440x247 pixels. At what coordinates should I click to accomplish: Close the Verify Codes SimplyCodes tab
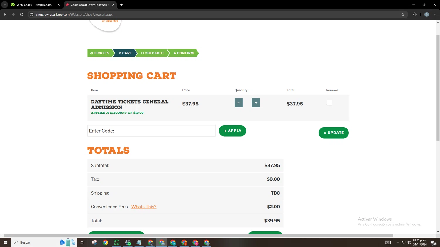tap(59, 5)
